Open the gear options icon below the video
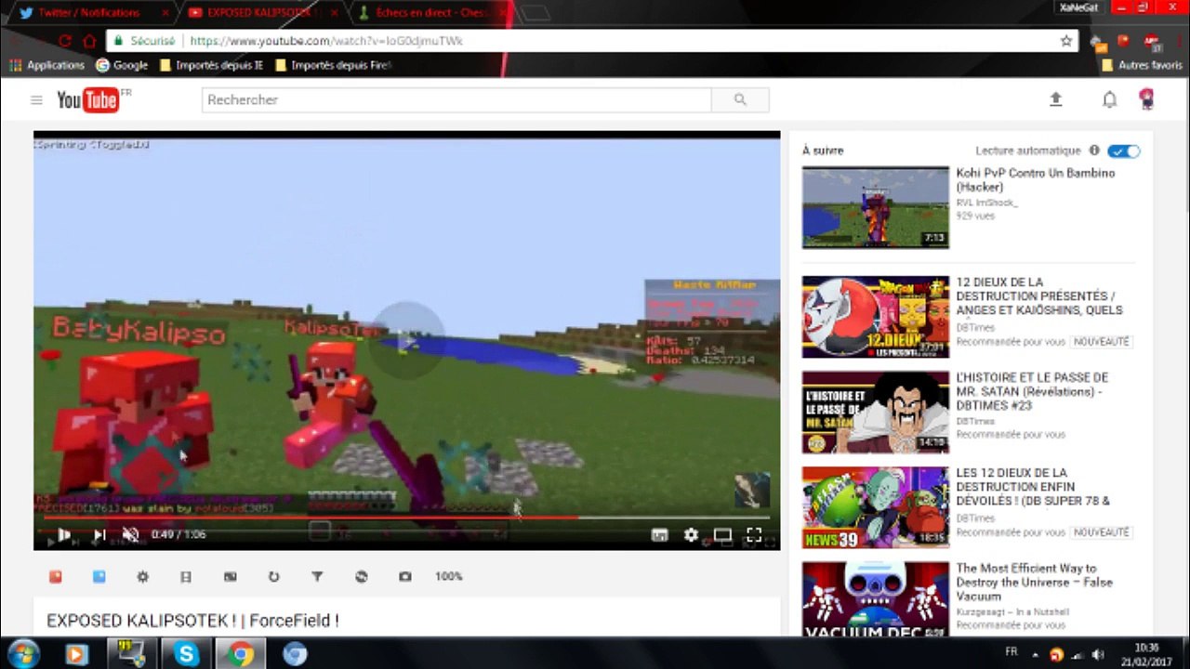The width and height of the screenshot is (1190, 669). pyautogui.click(x=142, y=576)
